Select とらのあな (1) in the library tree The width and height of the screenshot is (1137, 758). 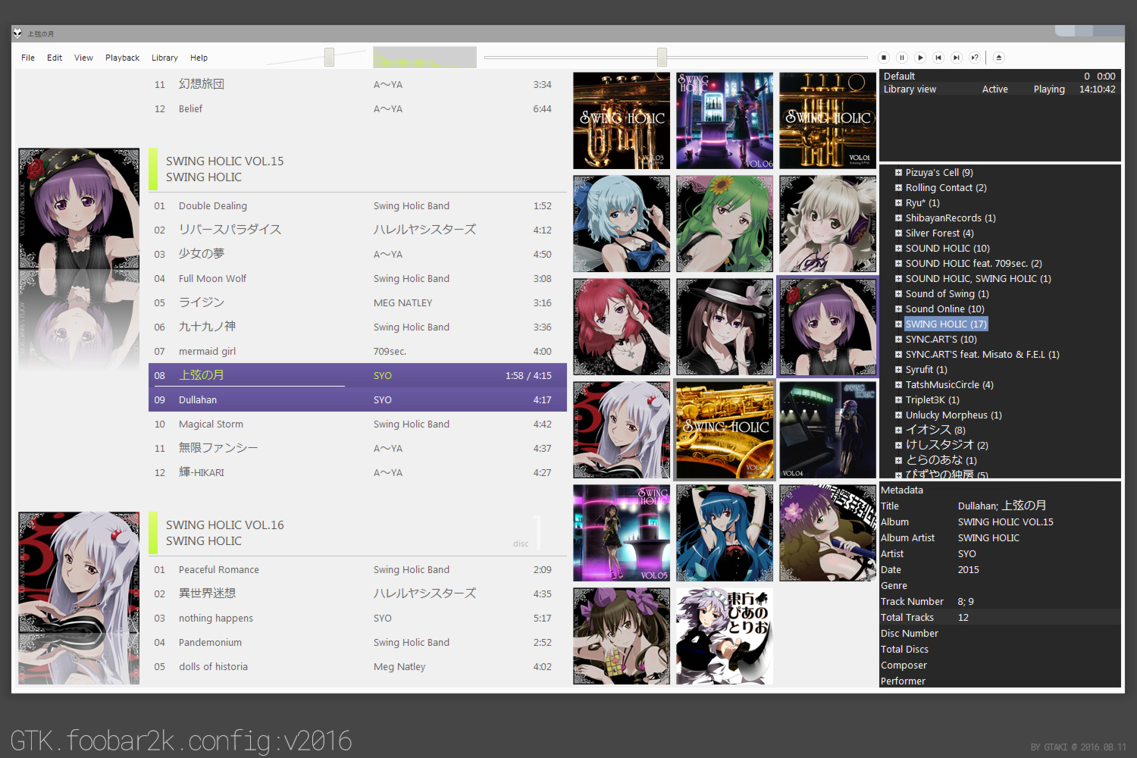pyautogui.click(x=941, y=461)
